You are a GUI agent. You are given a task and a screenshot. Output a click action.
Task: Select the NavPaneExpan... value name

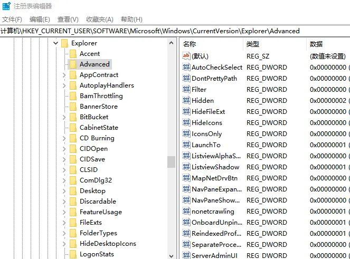pyautogui.click(x=216, y=189)
